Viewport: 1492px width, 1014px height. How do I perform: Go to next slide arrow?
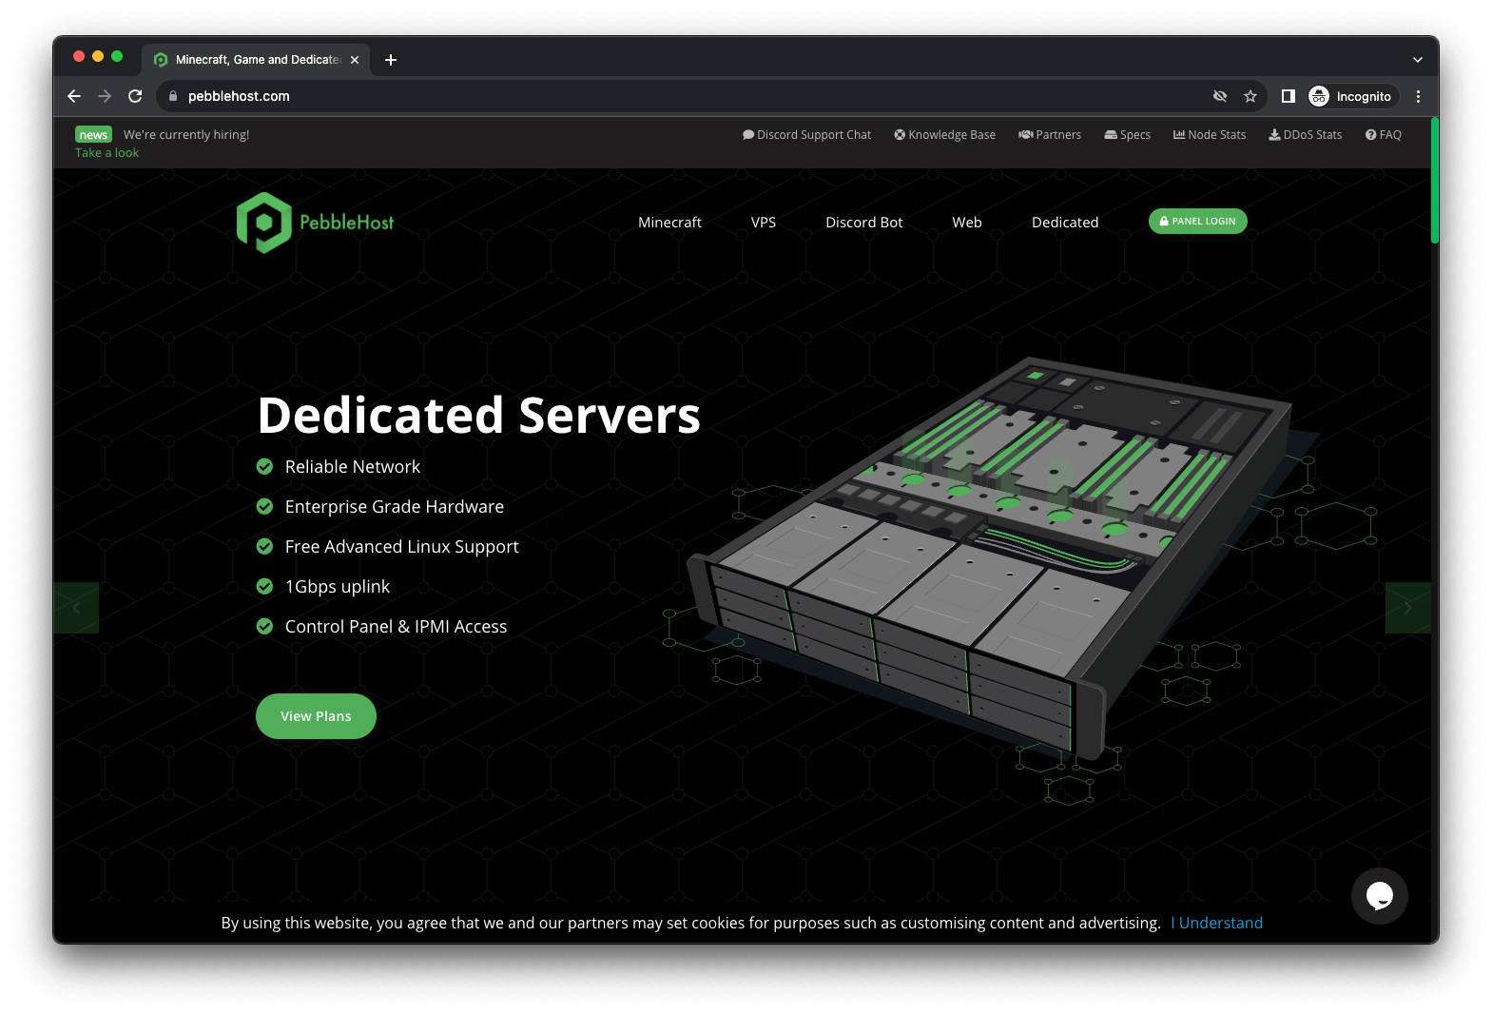click(1408, 608)
